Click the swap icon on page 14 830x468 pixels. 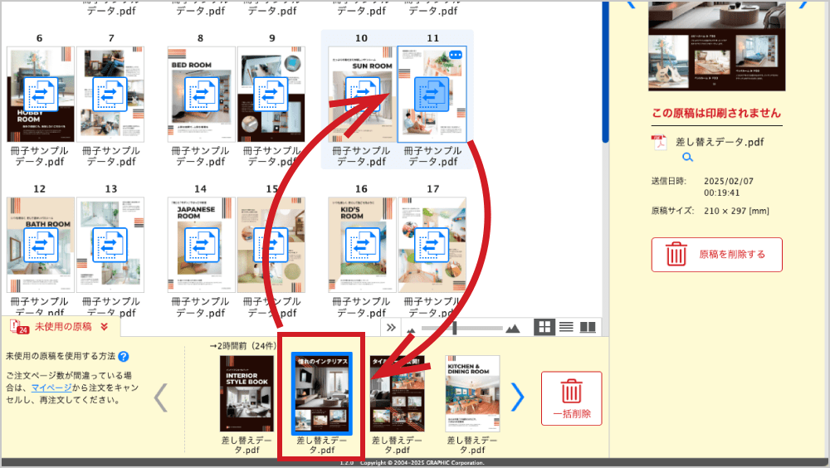click(201, 246)
